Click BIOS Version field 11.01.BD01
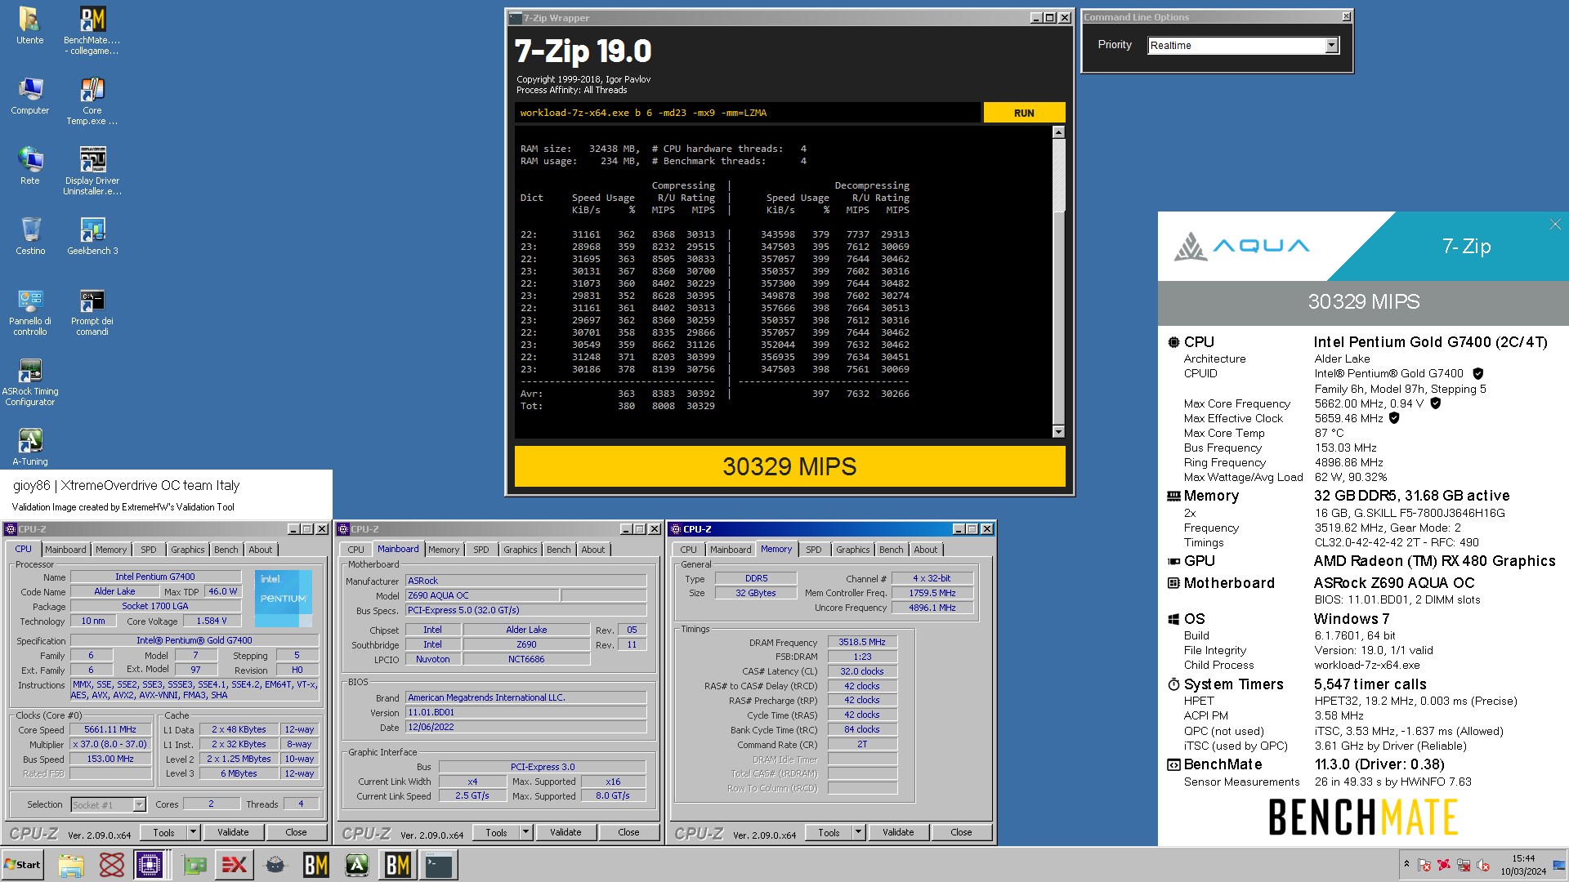The image size is (1569, 882). (526, 712)
